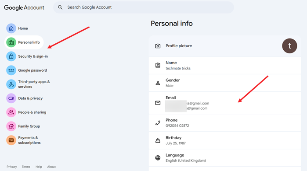Click the phone handset icon
This screenshot has height=171, width=307.
click(158, 123)
